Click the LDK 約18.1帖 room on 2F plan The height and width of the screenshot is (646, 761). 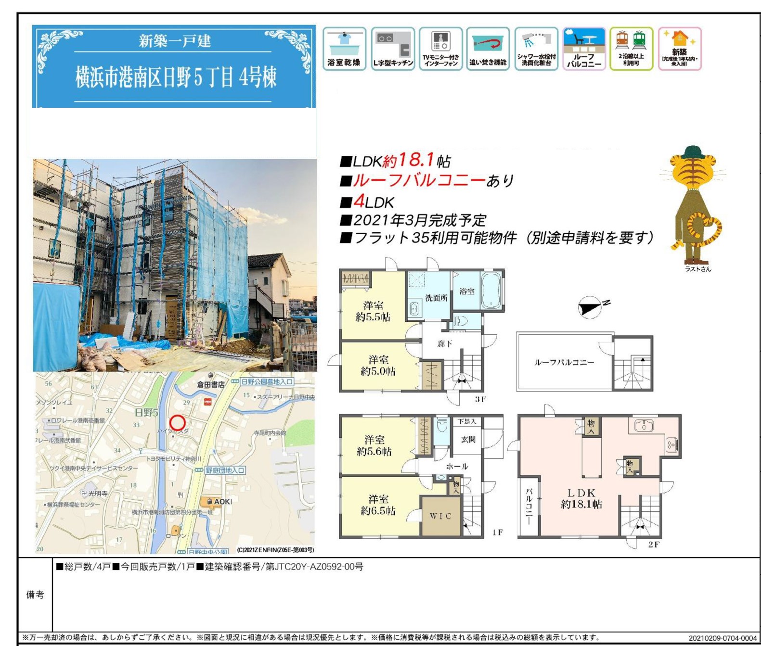(x=581, y=498)
